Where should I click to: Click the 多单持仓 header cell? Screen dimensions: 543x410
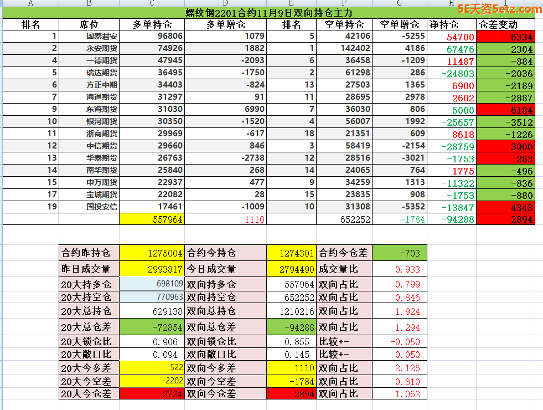(x=152, y=24)
